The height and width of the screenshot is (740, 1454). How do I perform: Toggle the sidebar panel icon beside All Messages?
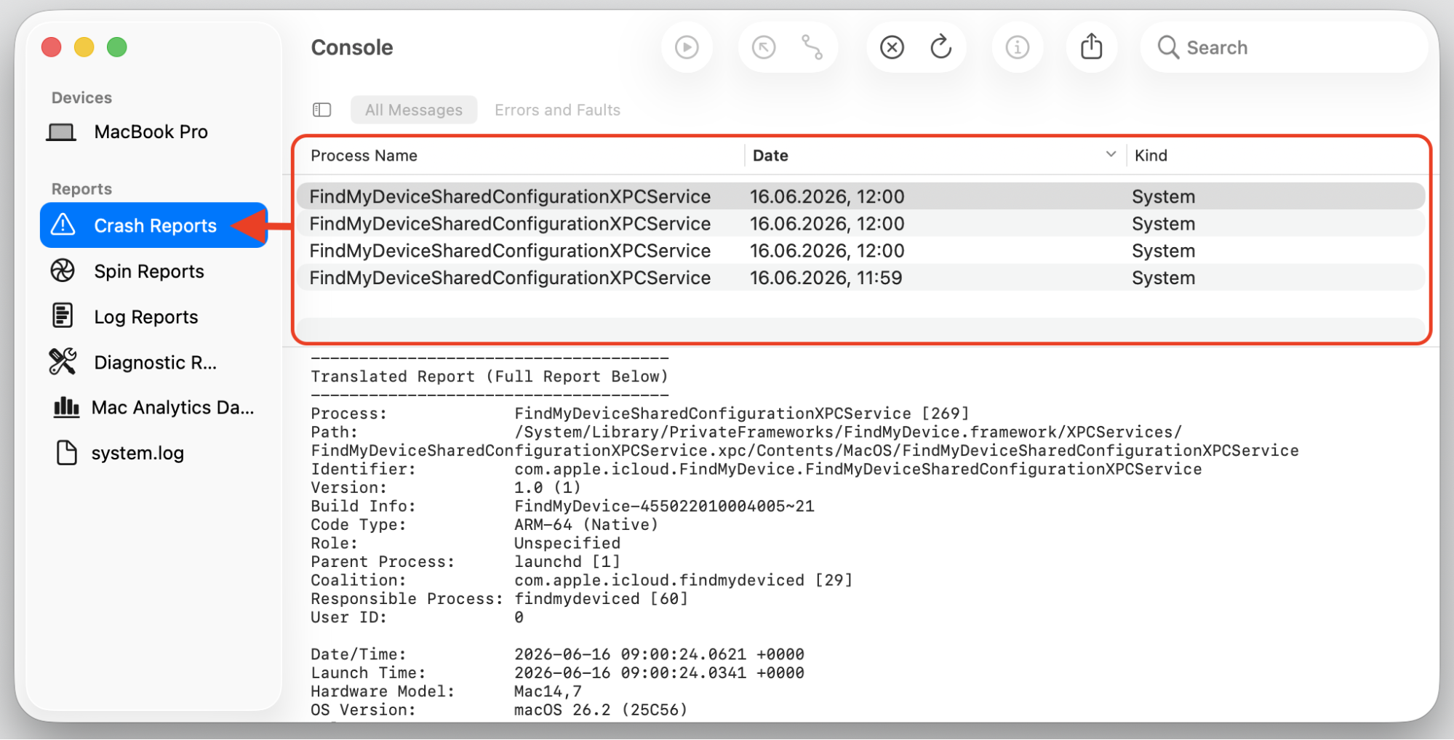coord(321,110)
